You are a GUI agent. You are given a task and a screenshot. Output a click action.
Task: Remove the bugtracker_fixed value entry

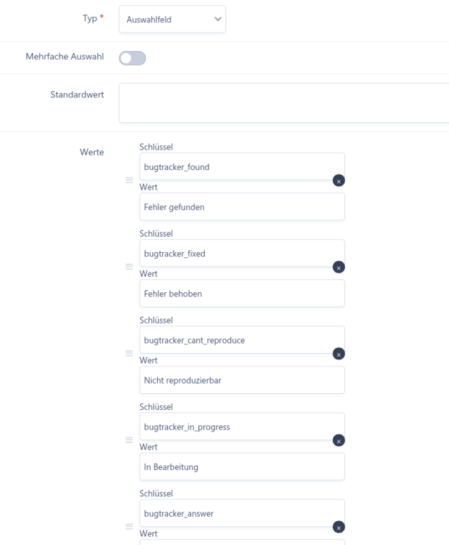click(339, 267)
